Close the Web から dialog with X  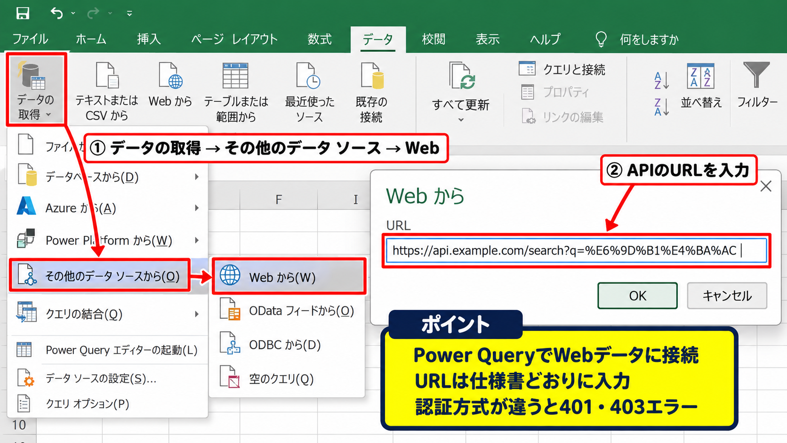(766, 186)
